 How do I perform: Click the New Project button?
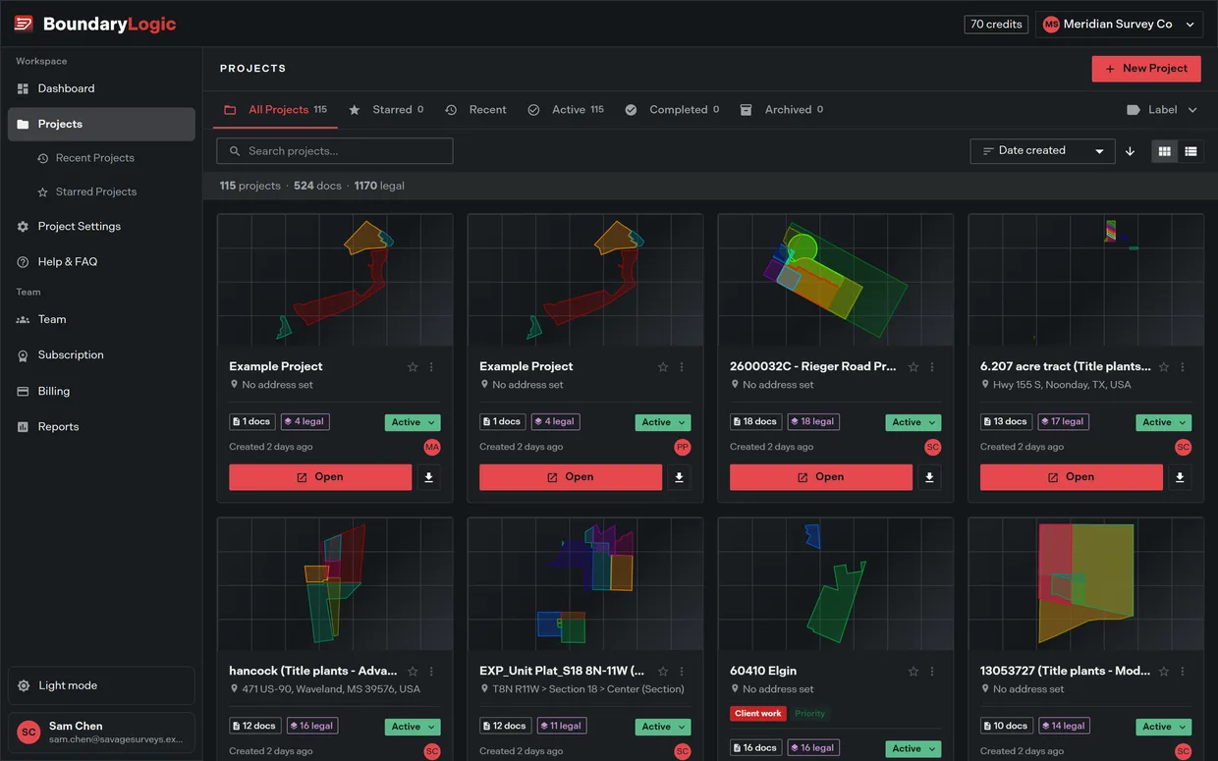click(1146, 69)
